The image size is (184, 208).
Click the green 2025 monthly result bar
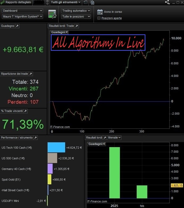(115, 173)
